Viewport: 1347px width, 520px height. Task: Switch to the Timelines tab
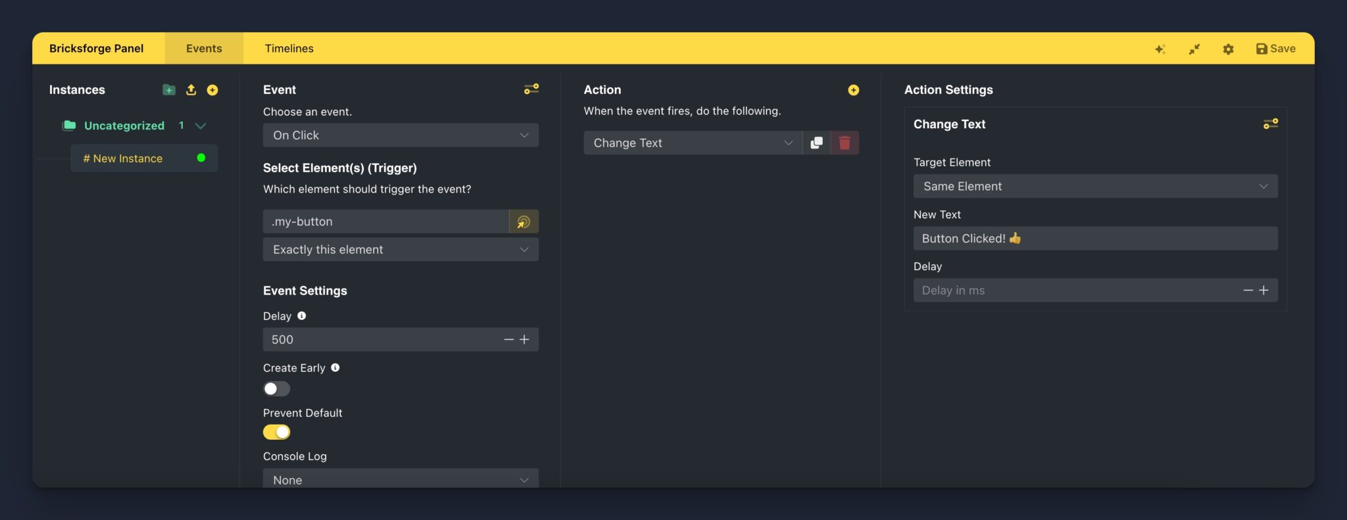pos(289,48)
